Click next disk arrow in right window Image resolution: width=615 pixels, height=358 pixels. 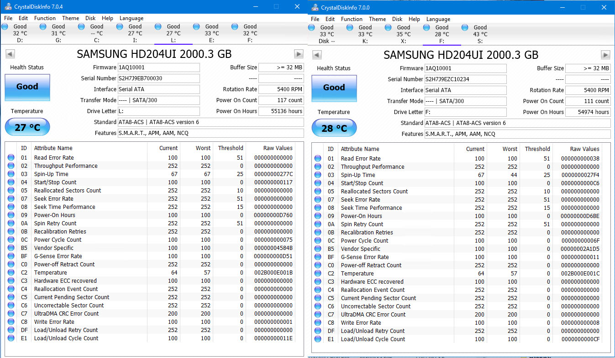click(605, 55)
